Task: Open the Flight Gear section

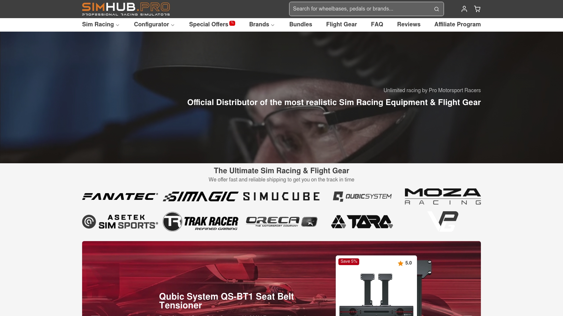Action: pos(342,25)
